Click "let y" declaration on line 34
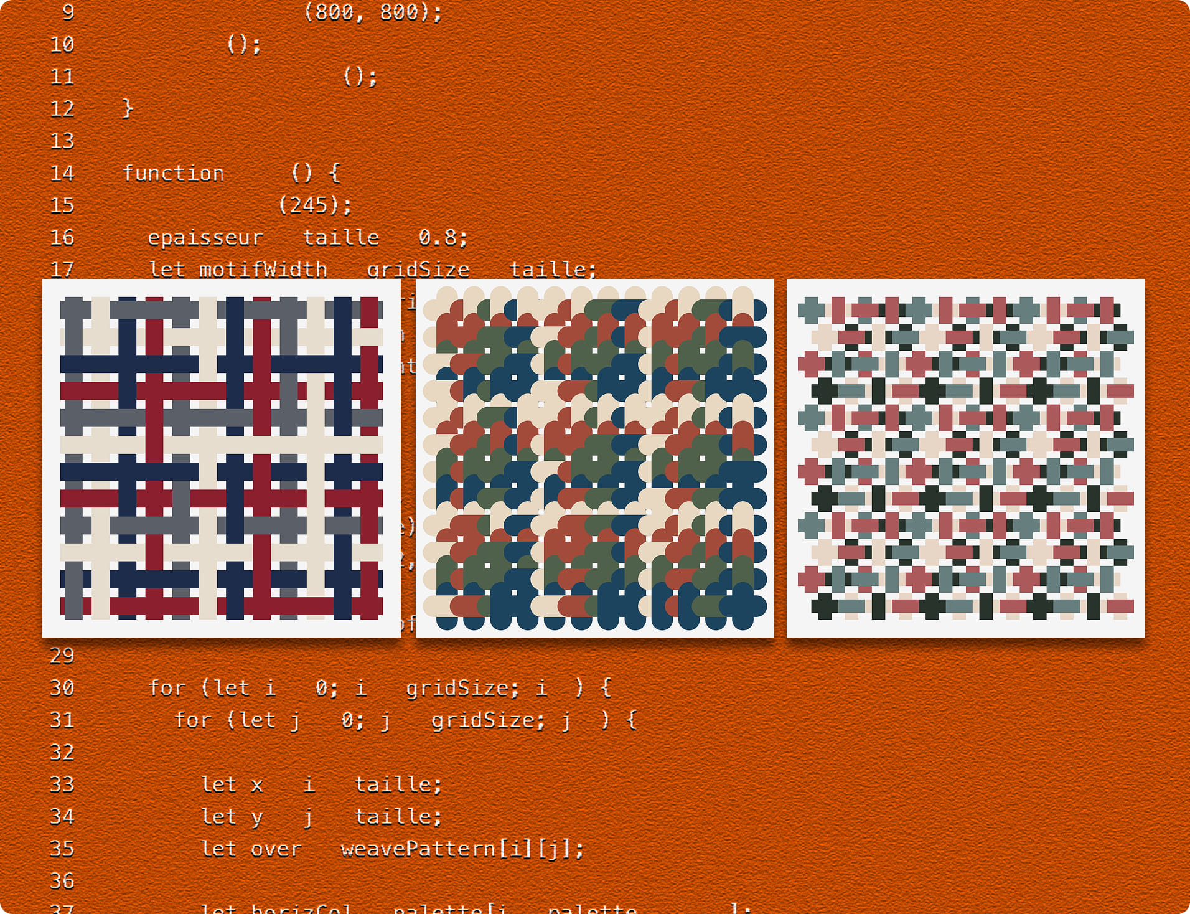Image resolution: width=1190 pixels, height=914 pixels. point(232,817)
